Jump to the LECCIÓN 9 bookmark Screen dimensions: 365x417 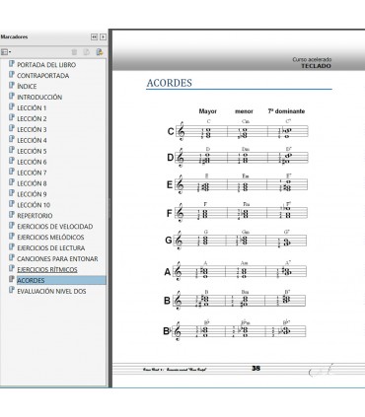pyautogui.click(x=32, y=194)
